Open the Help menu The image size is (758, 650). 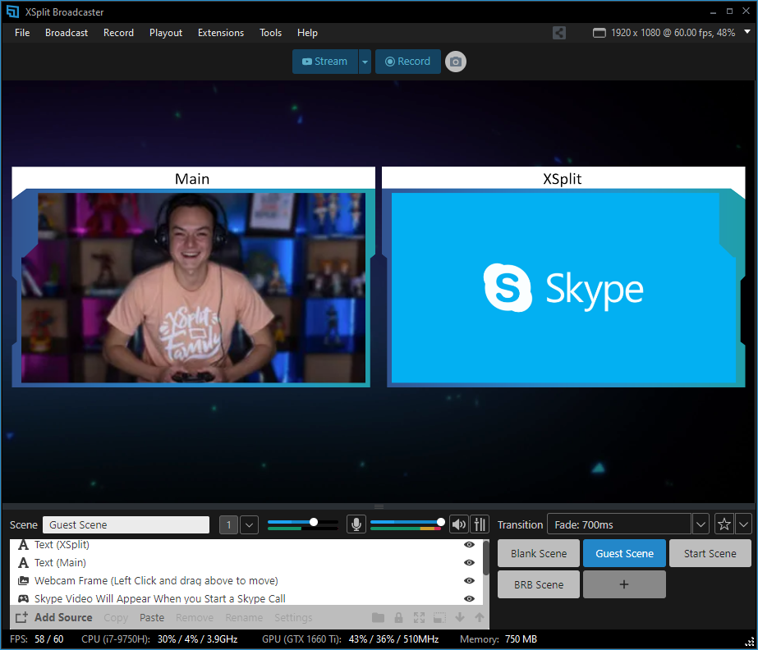coord(307,33)
